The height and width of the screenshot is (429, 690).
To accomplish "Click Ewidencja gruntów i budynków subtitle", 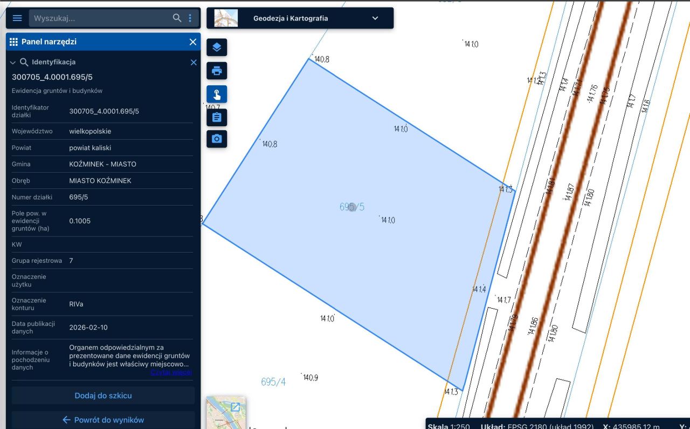I will click(57, 91).
